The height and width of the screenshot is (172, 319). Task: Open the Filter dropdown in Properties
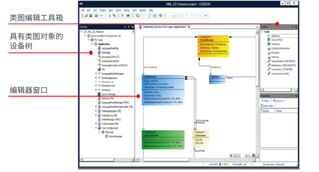click(x=266, y=101)
